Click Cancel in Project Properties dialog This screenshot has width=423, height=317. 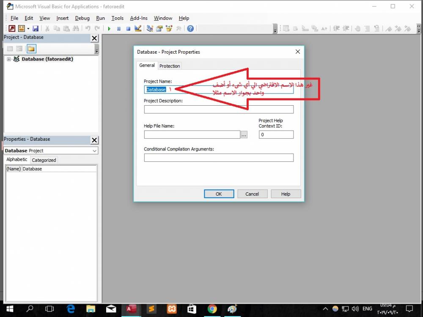coord(252,194)
